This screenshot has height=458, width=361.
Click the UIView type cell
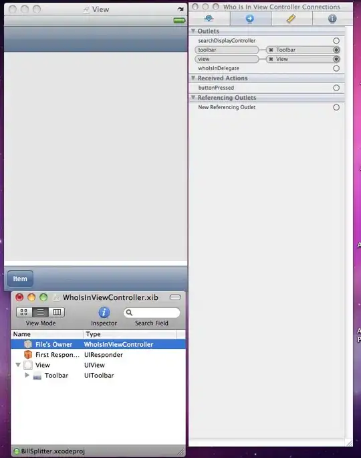click(x=94, y=365)
